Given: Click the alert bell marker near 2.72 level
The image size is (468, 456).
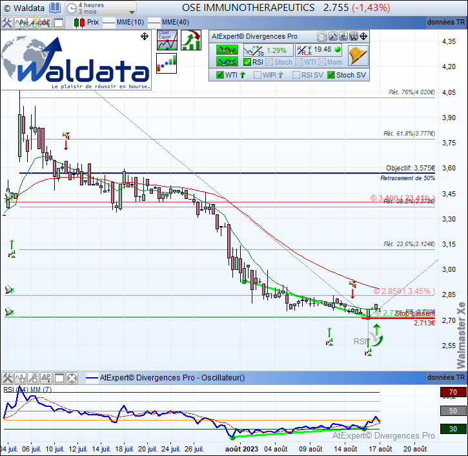Looking at the screenshot, I should coord(9,312).
